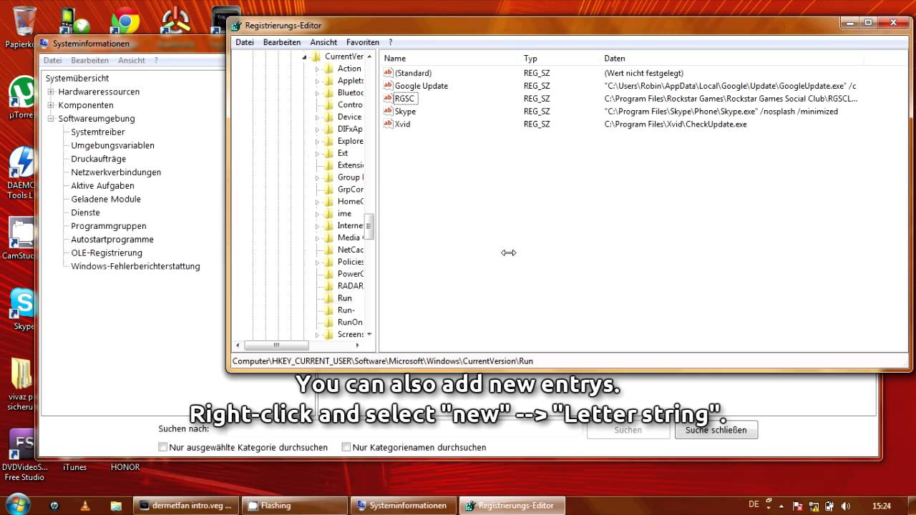Viewport: 916px width, 515px height.
Task: Click the NetCac folder icon in tree
Action: (328, 250)
